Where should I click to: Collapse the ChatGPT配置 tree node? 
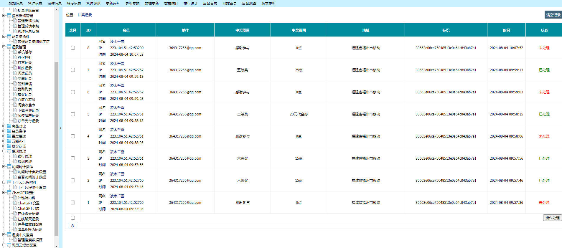point(4,193)
